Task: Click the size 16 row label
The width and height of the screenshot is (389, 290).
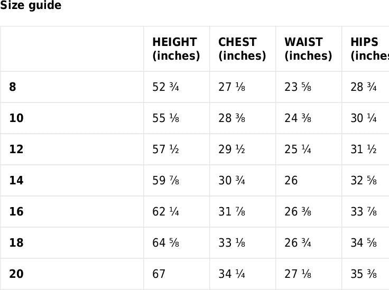Action: [x=16, y=212]
